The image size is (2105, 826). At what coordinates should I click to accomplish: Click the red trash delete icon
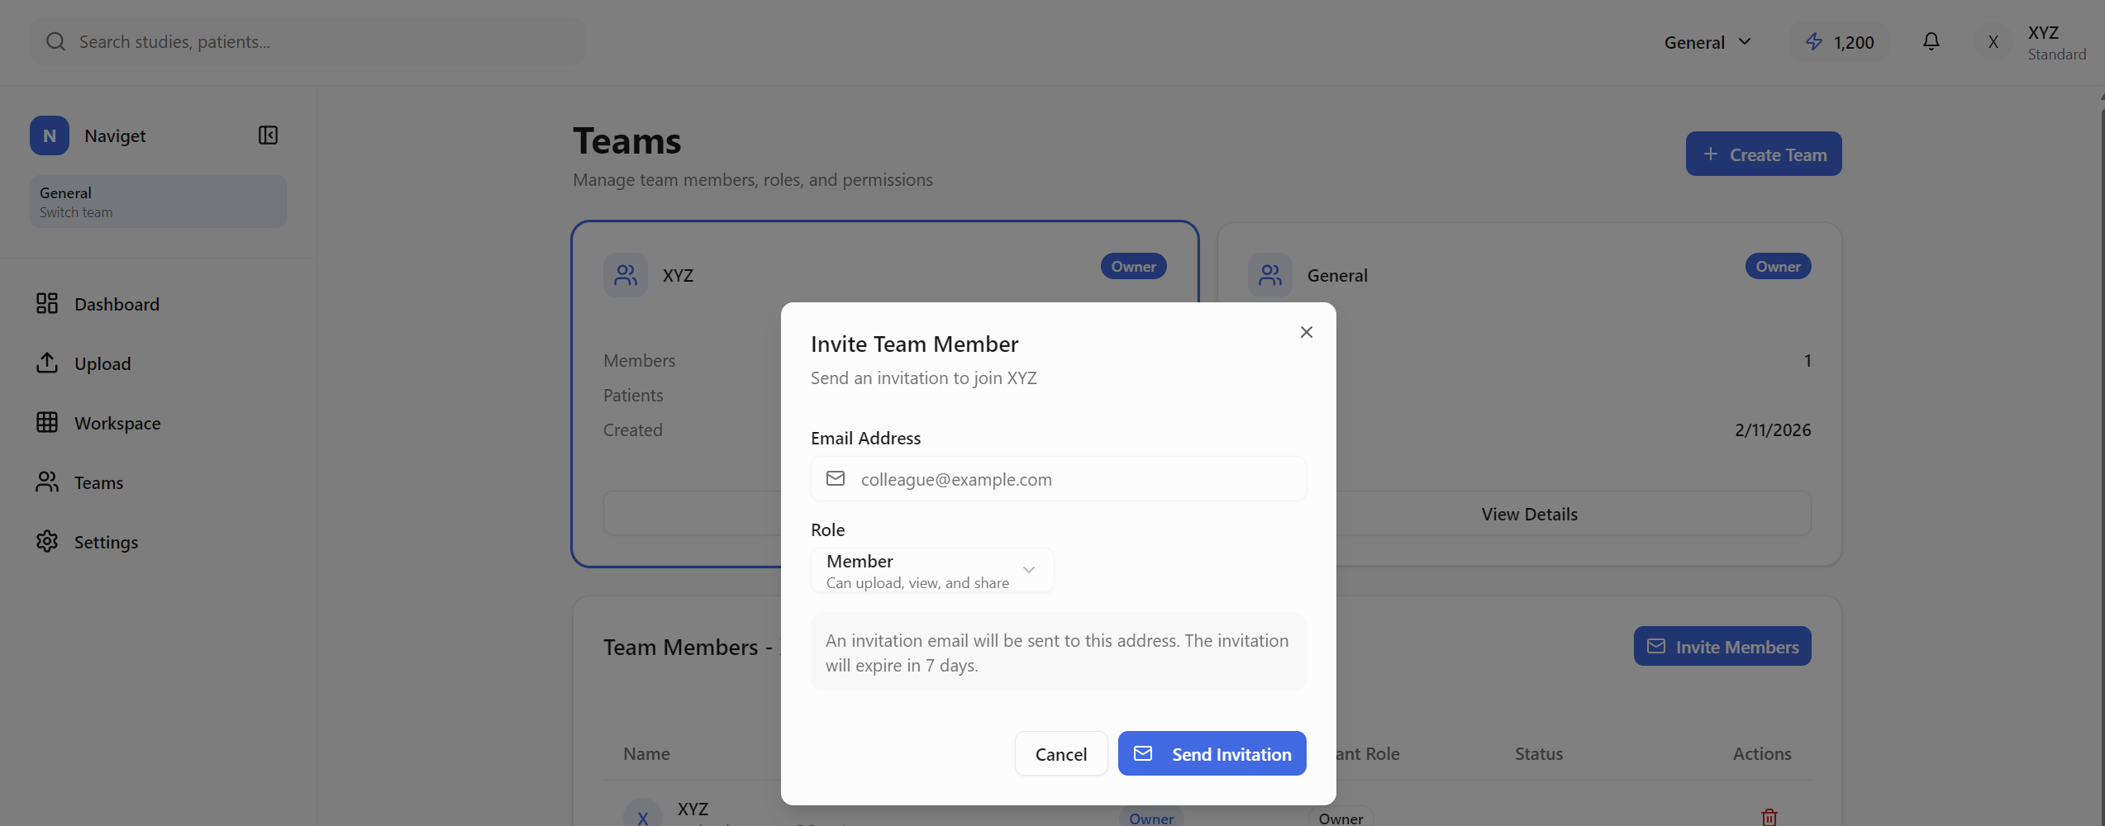1769,816
